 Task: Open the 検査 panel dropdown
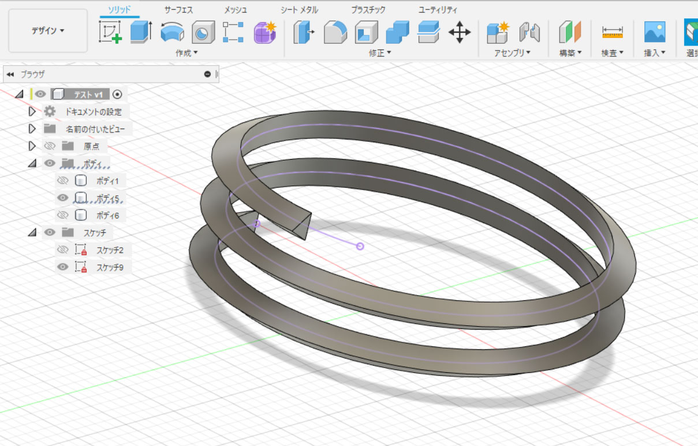pos(613,52)
